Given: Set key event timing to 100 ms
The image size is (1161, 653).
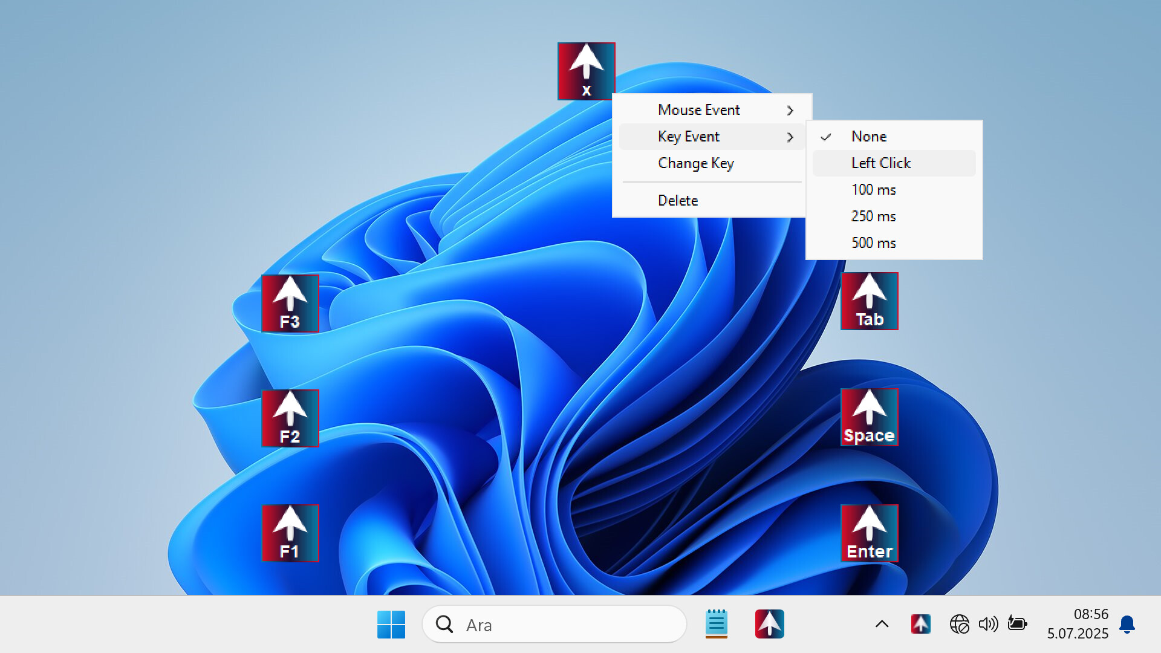Looking at the screenshot, I should pyautogui.click(x=873, y=189).
